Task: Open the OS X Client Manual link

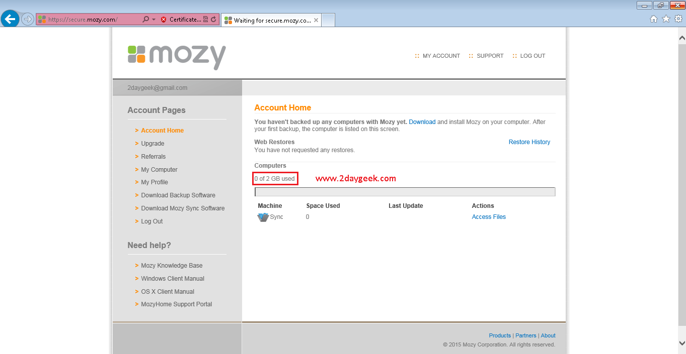Action: [x=168, y=292]
